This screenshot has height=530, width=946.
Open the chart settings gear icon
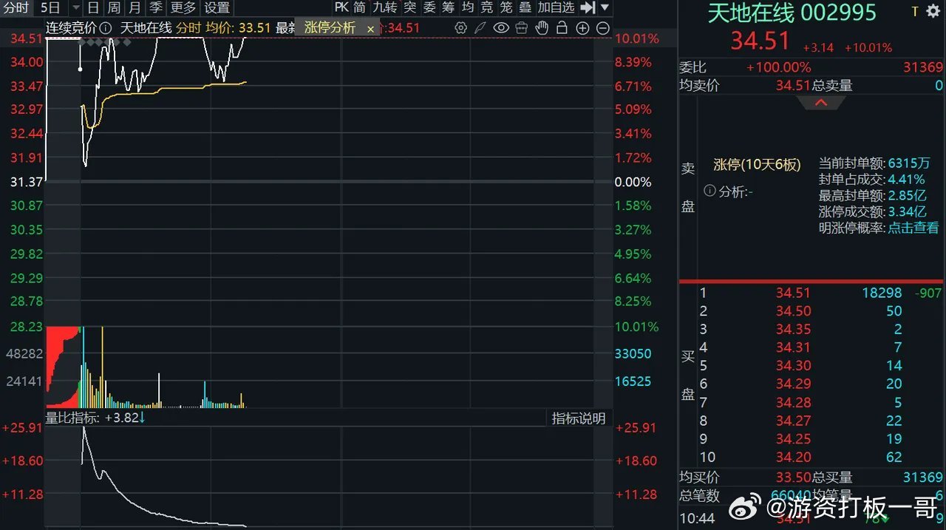coord(460,27)
